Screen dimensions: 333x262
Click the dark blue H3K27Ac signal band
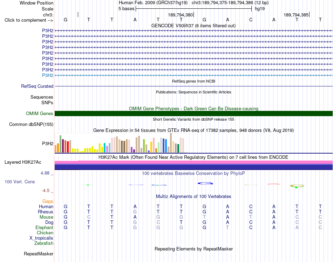point(193,167)
